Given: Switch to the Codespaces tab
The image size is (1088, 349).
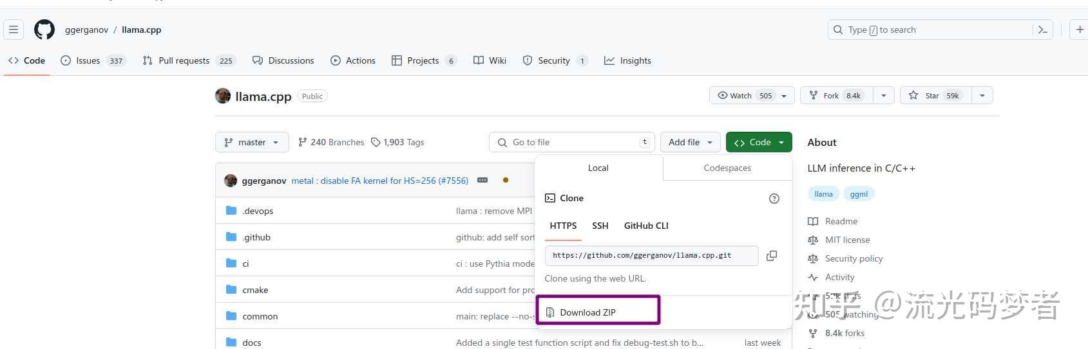Looking at the screenshot, I should coord(727,168).
